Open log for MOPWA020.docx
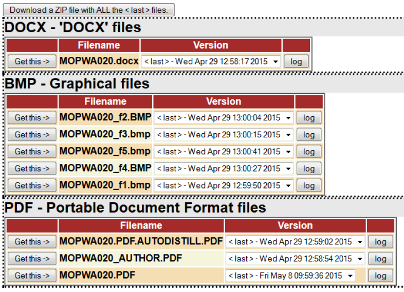Viewport: 404px width, 292px height. [296, 61]
